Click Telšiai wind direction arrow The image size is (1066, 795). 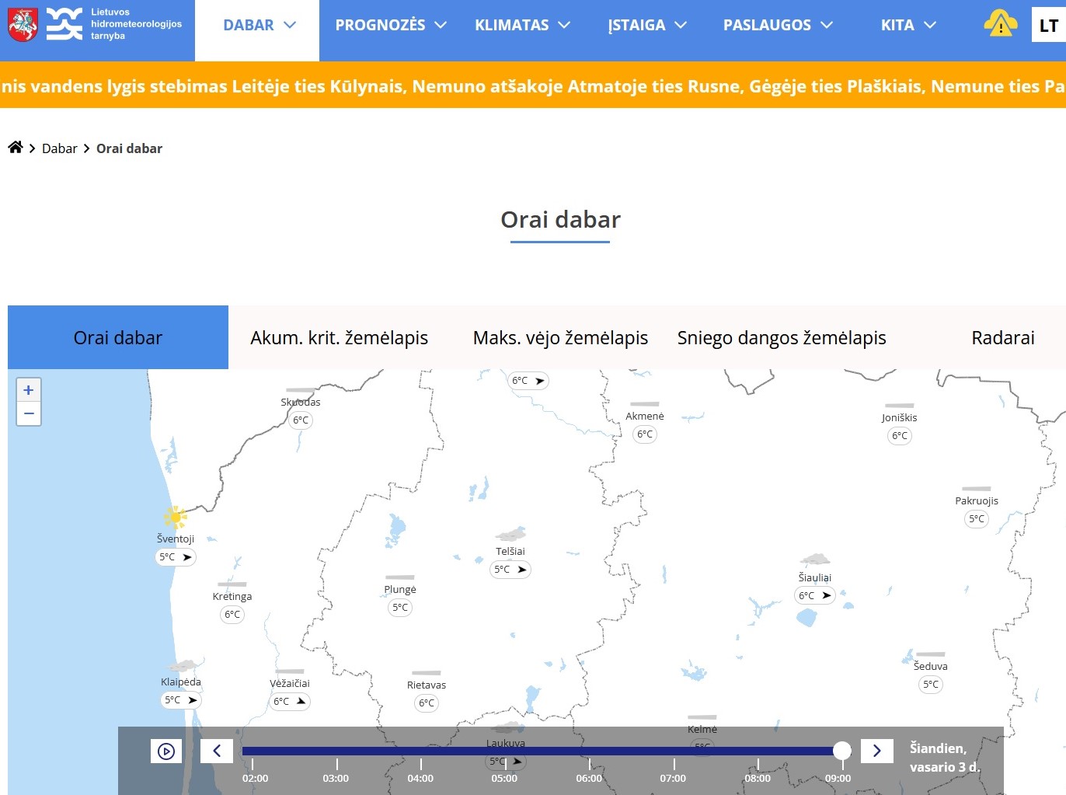tap(522, 570)
